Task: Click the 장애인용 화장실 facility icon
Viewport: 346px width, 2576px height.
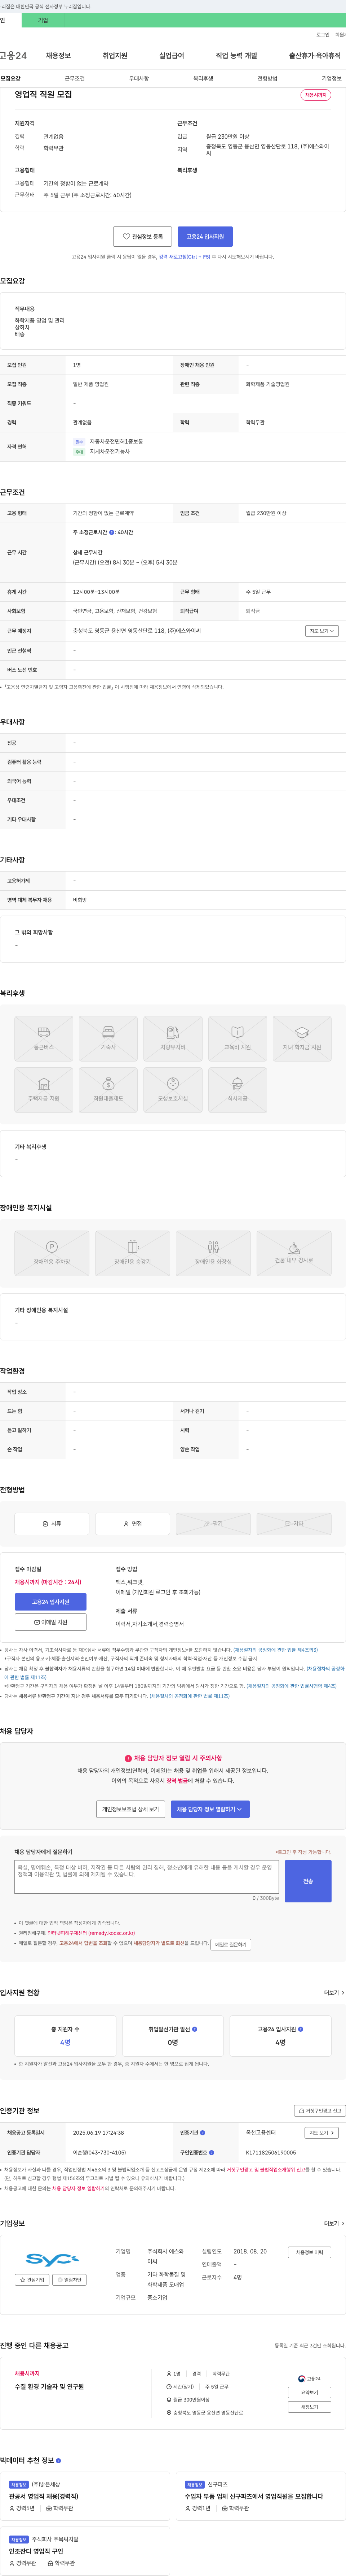Action: [x=213, y=1253]
